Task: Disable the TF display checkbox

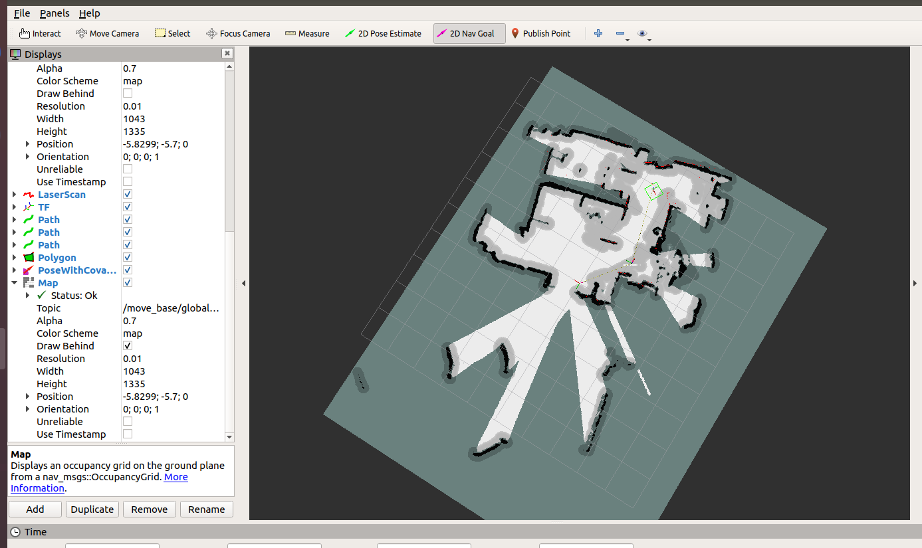Action: click(128, 207)
